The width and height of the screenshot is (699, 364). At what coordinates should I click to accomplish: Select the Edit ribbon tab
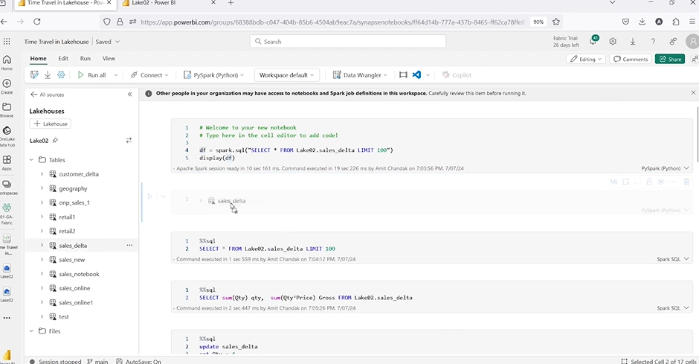pyautogui.click(x=63, y=59)
